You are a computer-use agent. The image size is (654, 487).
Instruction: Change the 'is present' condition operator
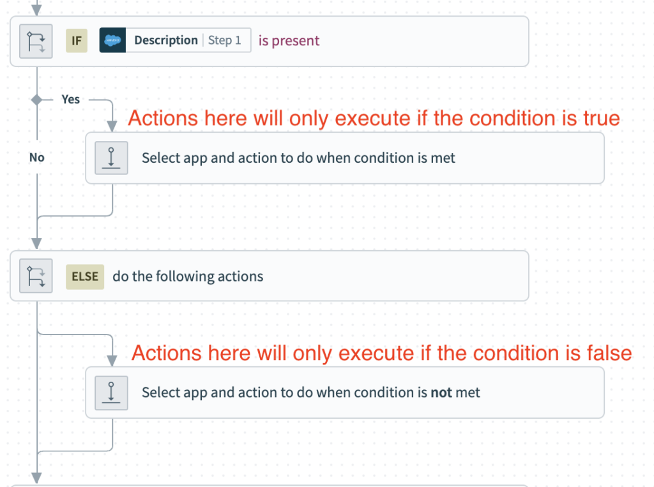289,40
